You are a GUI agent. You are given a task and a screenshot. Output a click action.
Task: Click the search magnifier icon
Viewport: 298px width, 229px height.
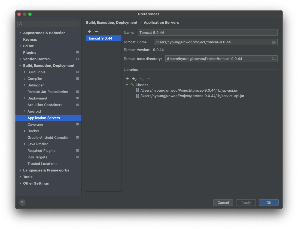click(21, 24)
